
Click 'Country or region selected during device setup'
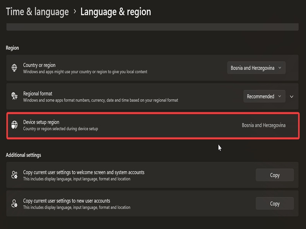(60, 129)
